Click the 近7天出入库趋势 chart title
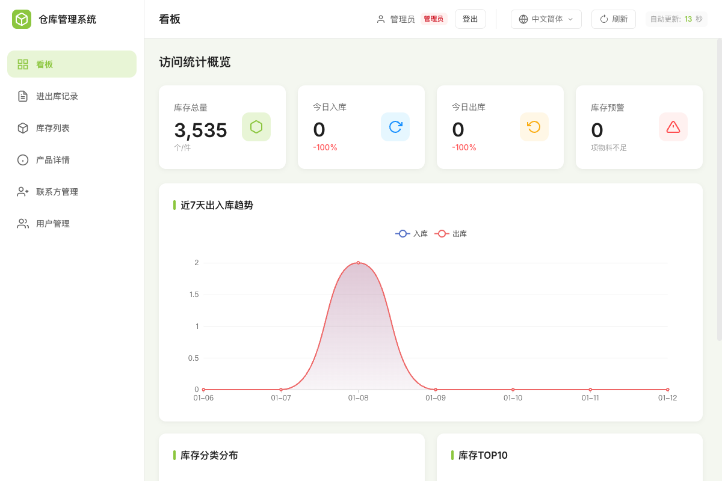 217,205
